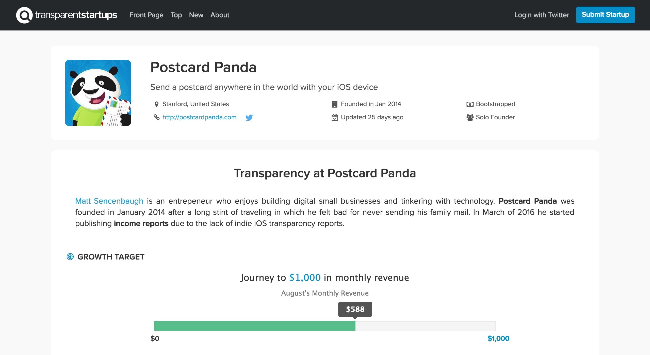Select the New navigation item
The image size is (650, 355).
[196, 15]
